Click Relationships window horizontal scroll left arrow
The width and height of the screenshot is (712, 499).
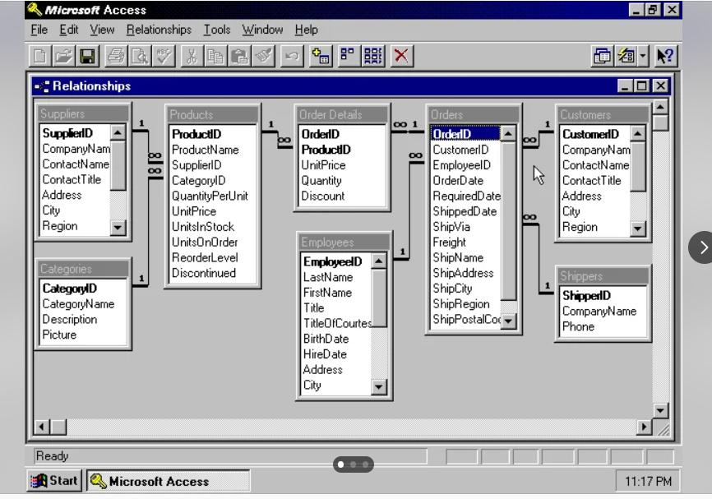(x=42, y=427)
